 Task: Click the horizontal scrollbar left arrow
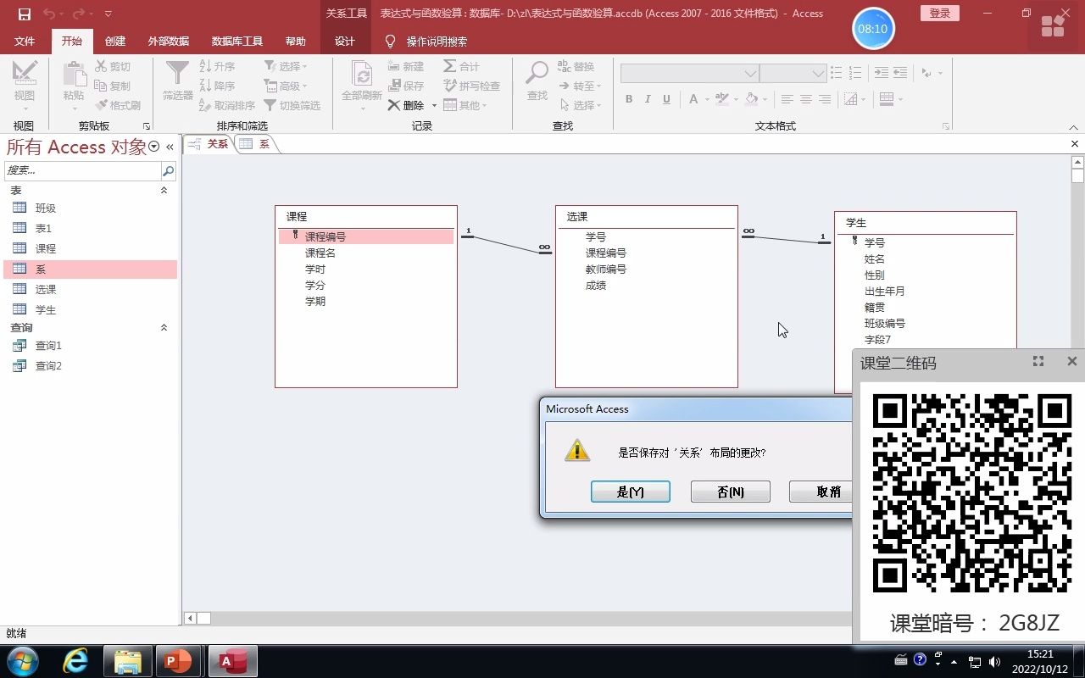coord(191,619)
